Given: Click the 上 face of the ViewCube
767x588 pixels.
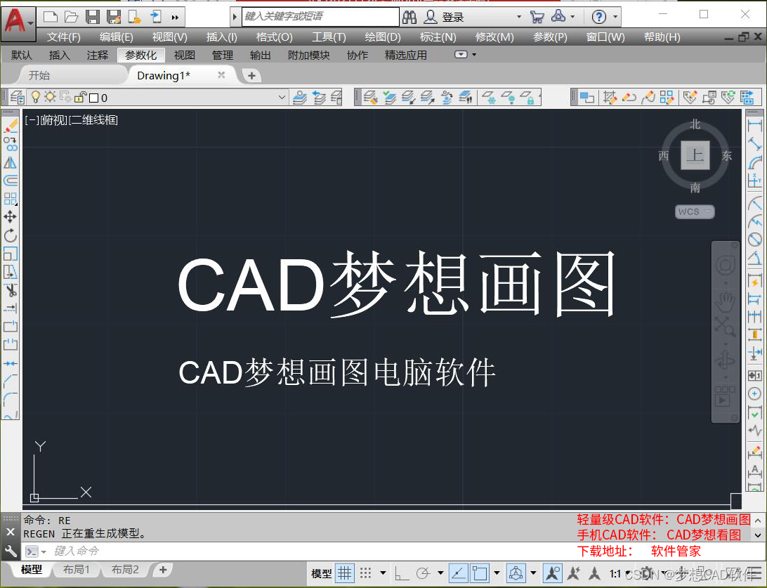Looking at the screenshot, I should (x=695, y=155).
